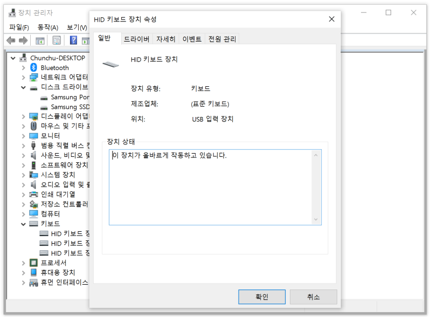431x317 pixels.
Task: Switch to the 드라이버 tab
Action: (137, 39)
